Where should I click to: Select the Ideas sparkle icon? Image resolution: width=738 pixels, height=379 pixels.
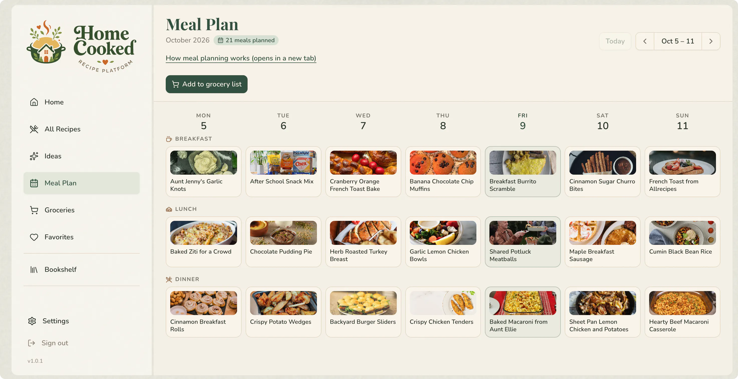click(x=34, y=156)
